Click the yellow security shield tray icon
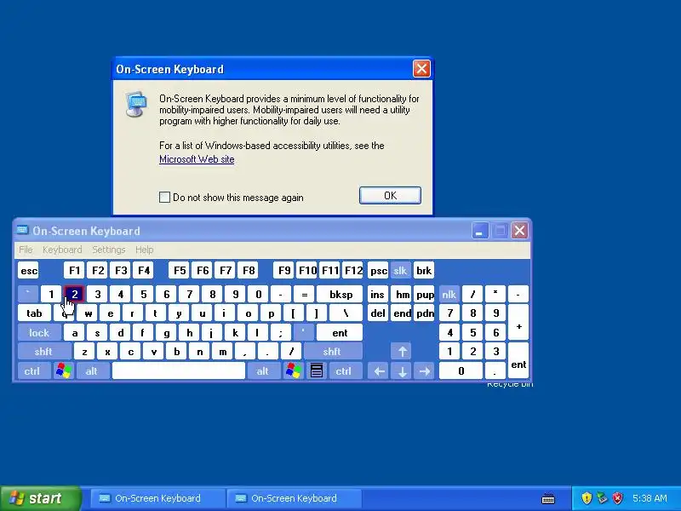The height and width of the screenshot is (511, 681). point(587,498)
